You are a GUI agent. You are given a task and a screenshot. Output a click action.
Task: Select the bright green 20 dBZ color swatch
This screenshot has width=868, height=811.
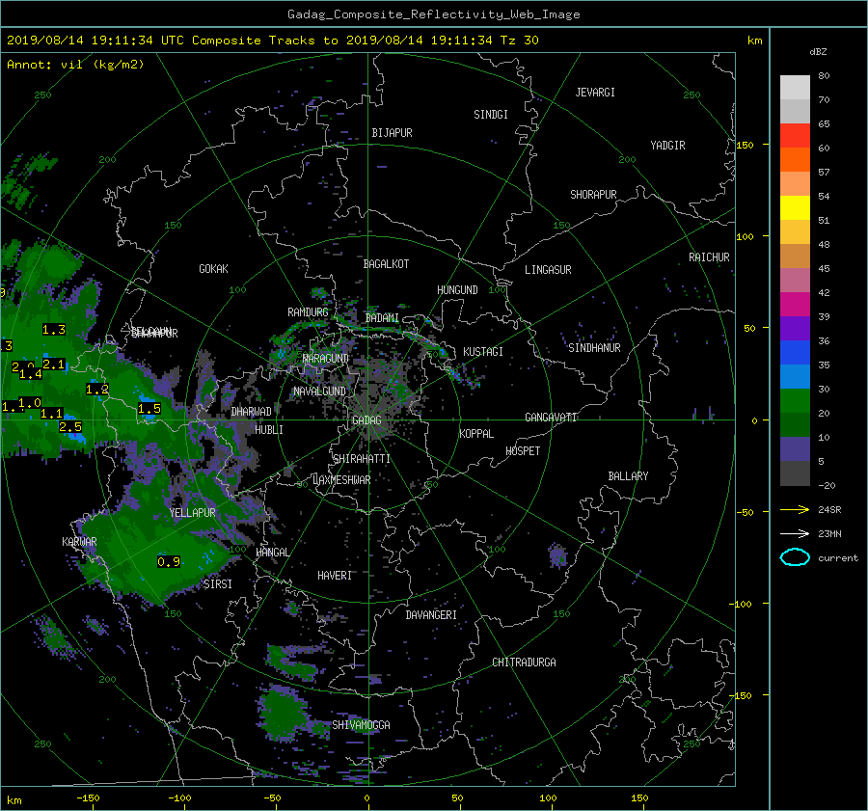click(795, 401)
